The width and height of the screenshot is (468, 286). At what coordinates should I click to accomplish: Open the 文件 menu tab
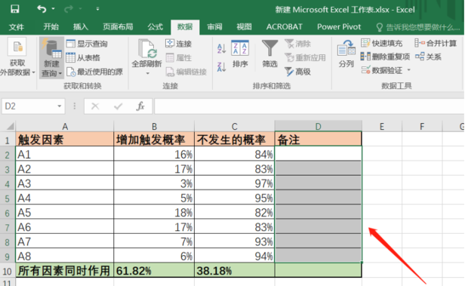point(17,27)
